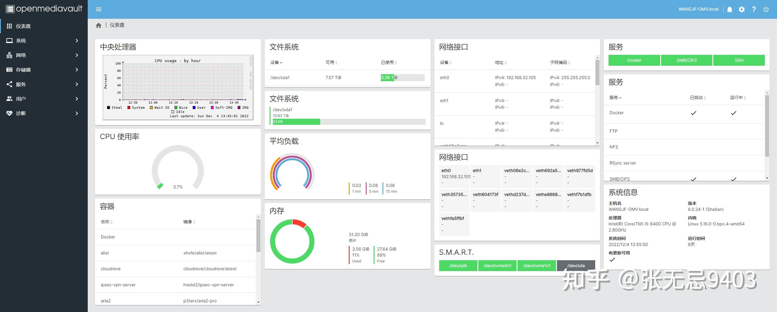
Task: Click the /dev/sda S.M.A.R.T. badge
Action: click(x=576, y=266)
